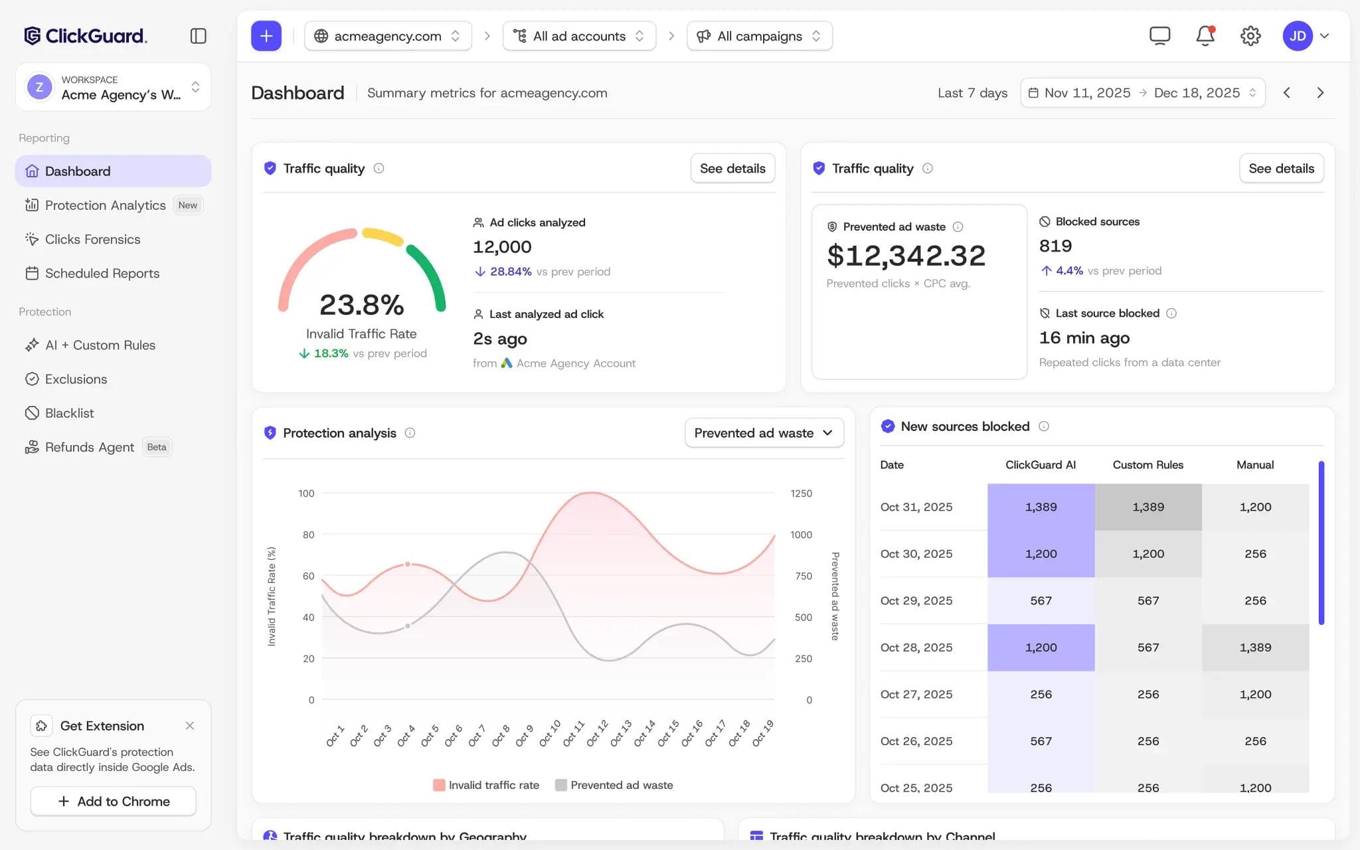
Task: Open the date range picker Nov 11, 2025
Action: (x=1142, y=93)
